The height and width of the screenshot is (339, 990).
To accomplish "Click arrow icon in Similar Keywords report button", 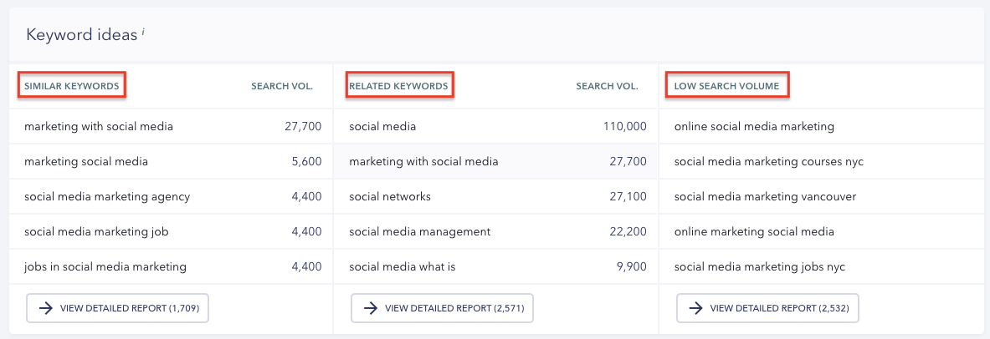I will tap(45, 308).
